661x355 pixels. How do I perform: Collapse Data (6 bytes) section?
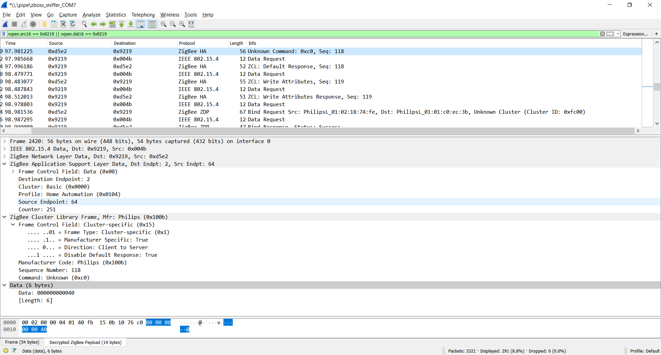[4, 285]
